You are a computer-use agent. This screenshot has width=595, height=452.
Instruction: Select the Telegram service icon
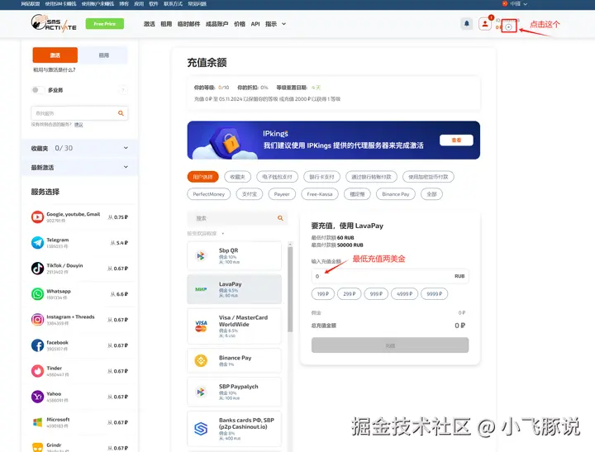(x=37, y=242)
